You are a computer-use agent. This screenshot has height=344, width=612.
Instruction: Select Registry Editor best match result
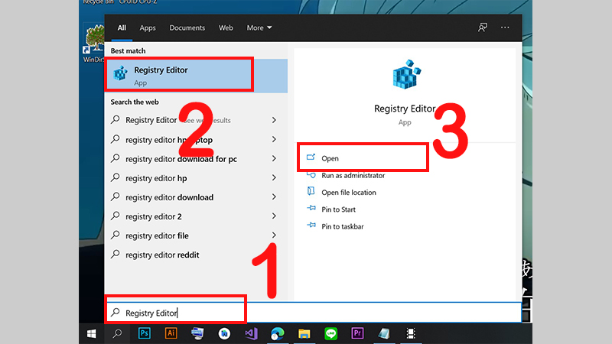pos(197,75)
